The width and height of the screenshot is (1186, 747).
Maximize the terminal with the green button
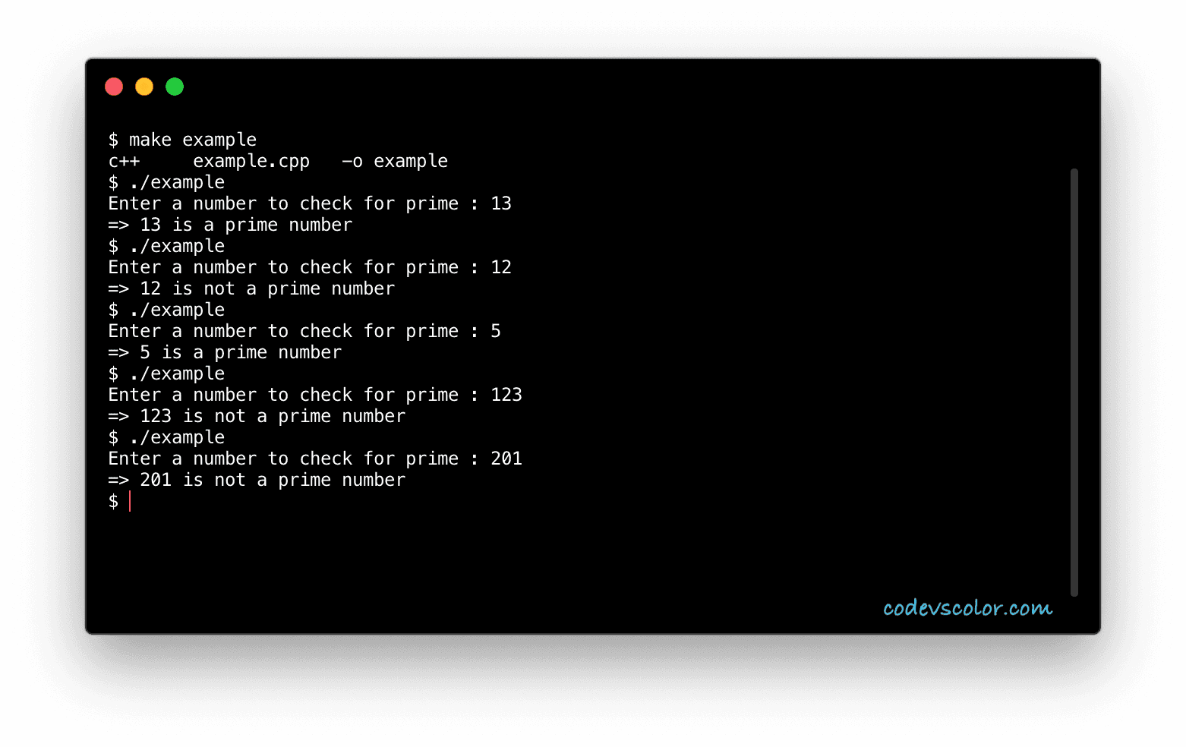(175, 87)
